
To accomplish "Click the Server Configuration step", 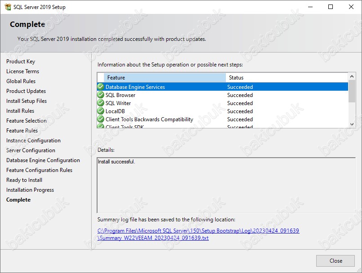I will [x=31, y=150].
